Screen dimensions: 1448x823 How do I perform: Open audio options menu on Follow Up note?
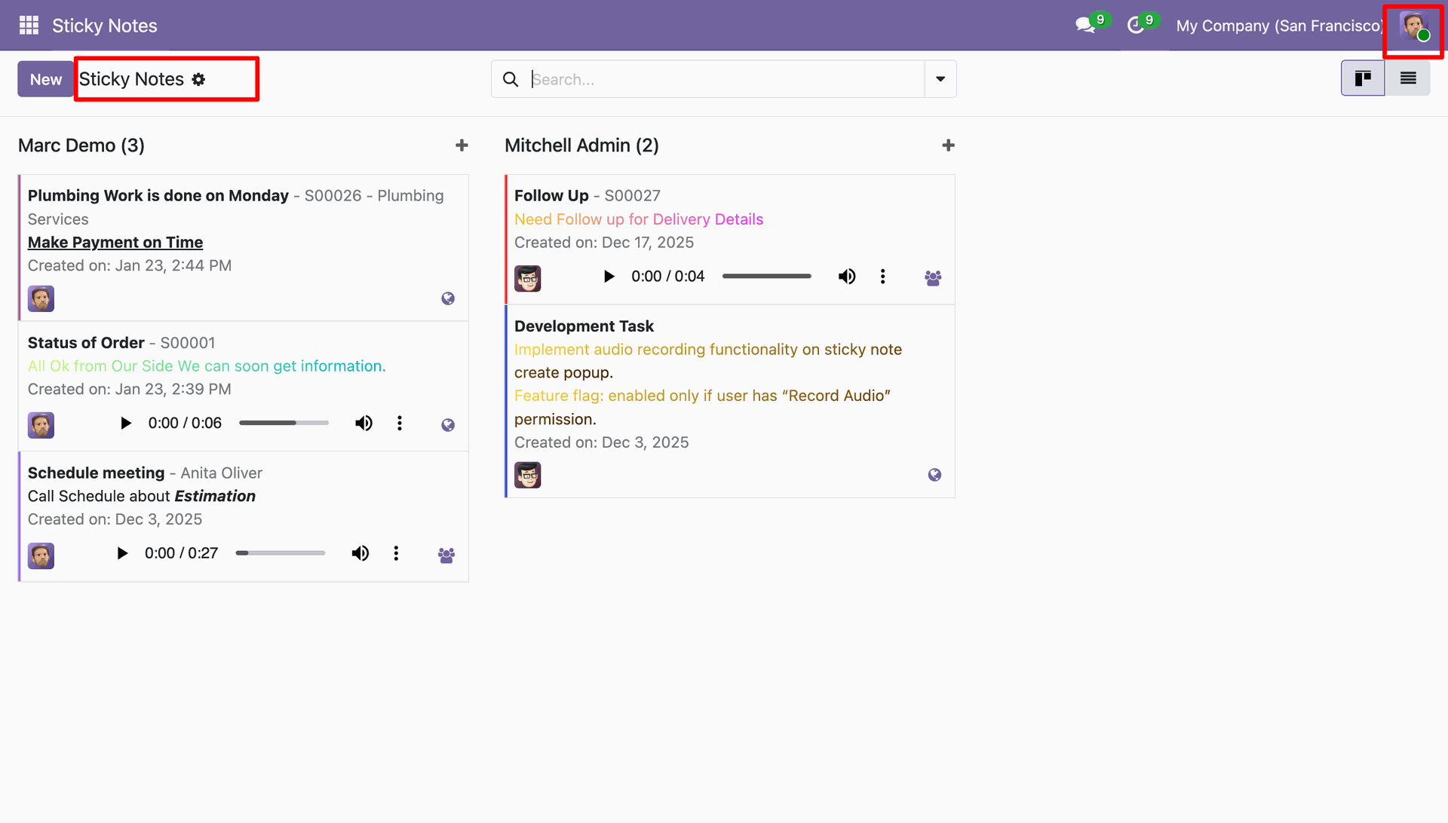pos(882,277)
